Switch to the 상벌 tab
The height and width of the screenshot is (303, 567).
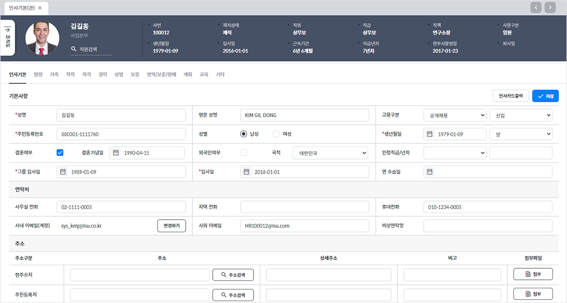[x=119, y=75]
